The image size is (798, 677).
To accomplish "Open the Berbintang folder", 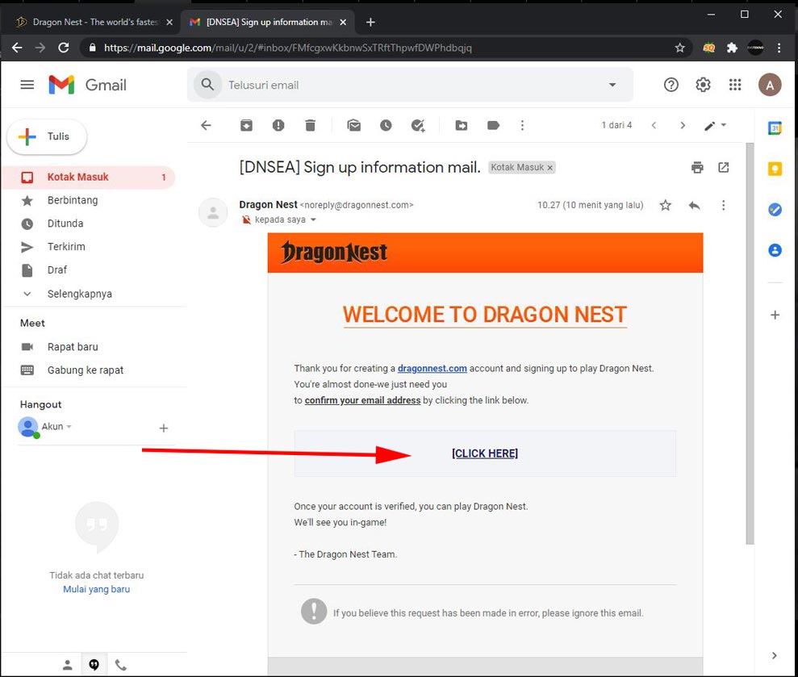I will click(x=73, y=200).
